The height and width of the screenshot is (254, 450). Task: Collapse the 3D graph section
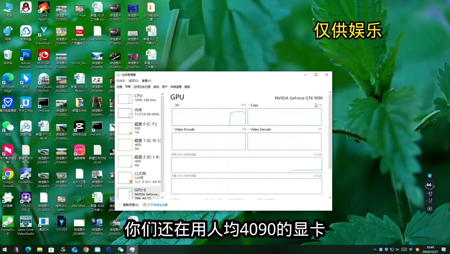(173, 105)
